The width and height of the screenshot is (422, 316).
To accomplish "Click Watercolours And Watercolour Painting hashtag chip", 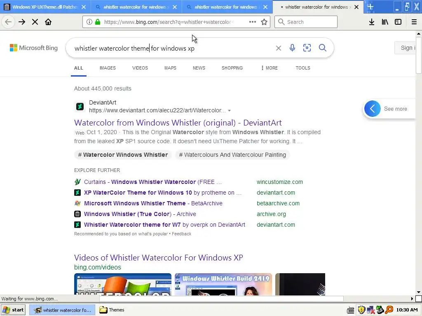I will (232, 155).
